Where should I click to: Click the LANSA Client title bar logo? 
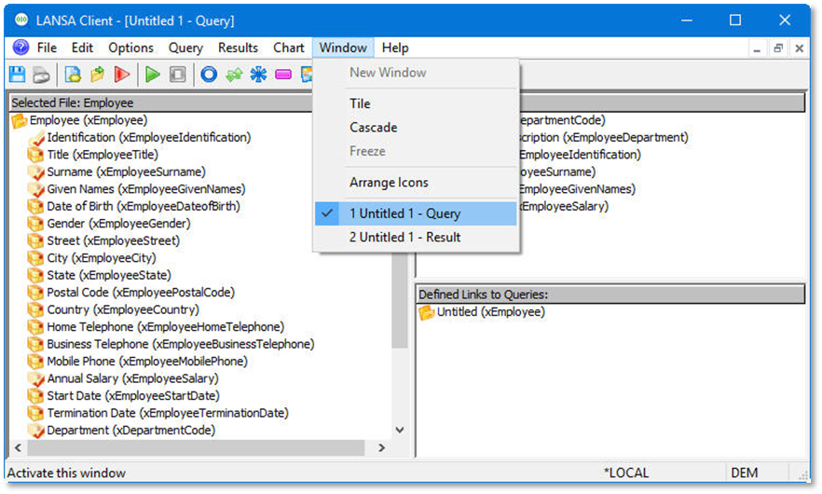21,20
